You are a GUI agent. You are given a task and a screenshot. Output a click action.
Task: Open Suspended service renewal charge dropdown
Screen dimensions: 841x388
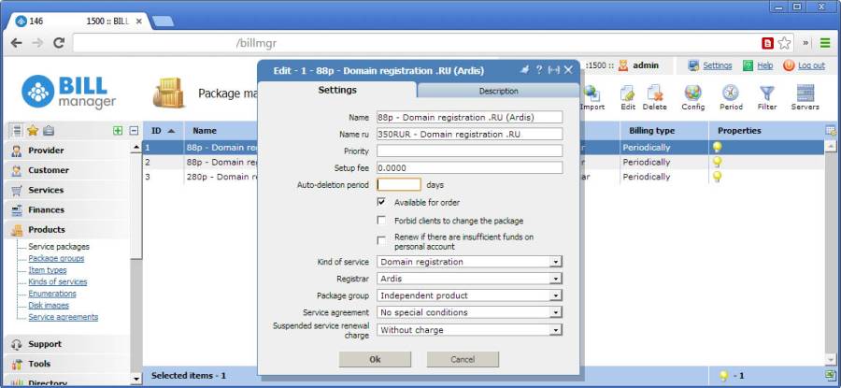(556, 330)
